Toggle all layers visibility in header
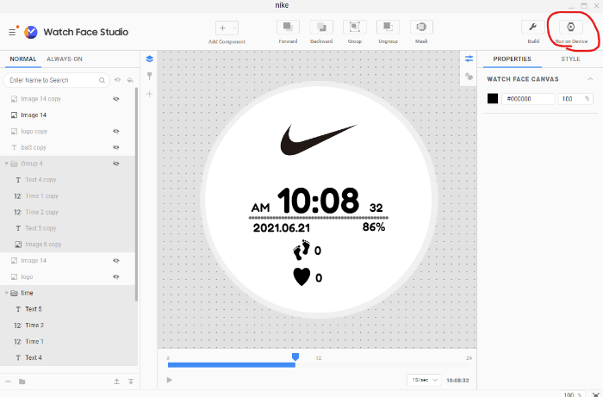Screen dimensions: 603x397 118,80
